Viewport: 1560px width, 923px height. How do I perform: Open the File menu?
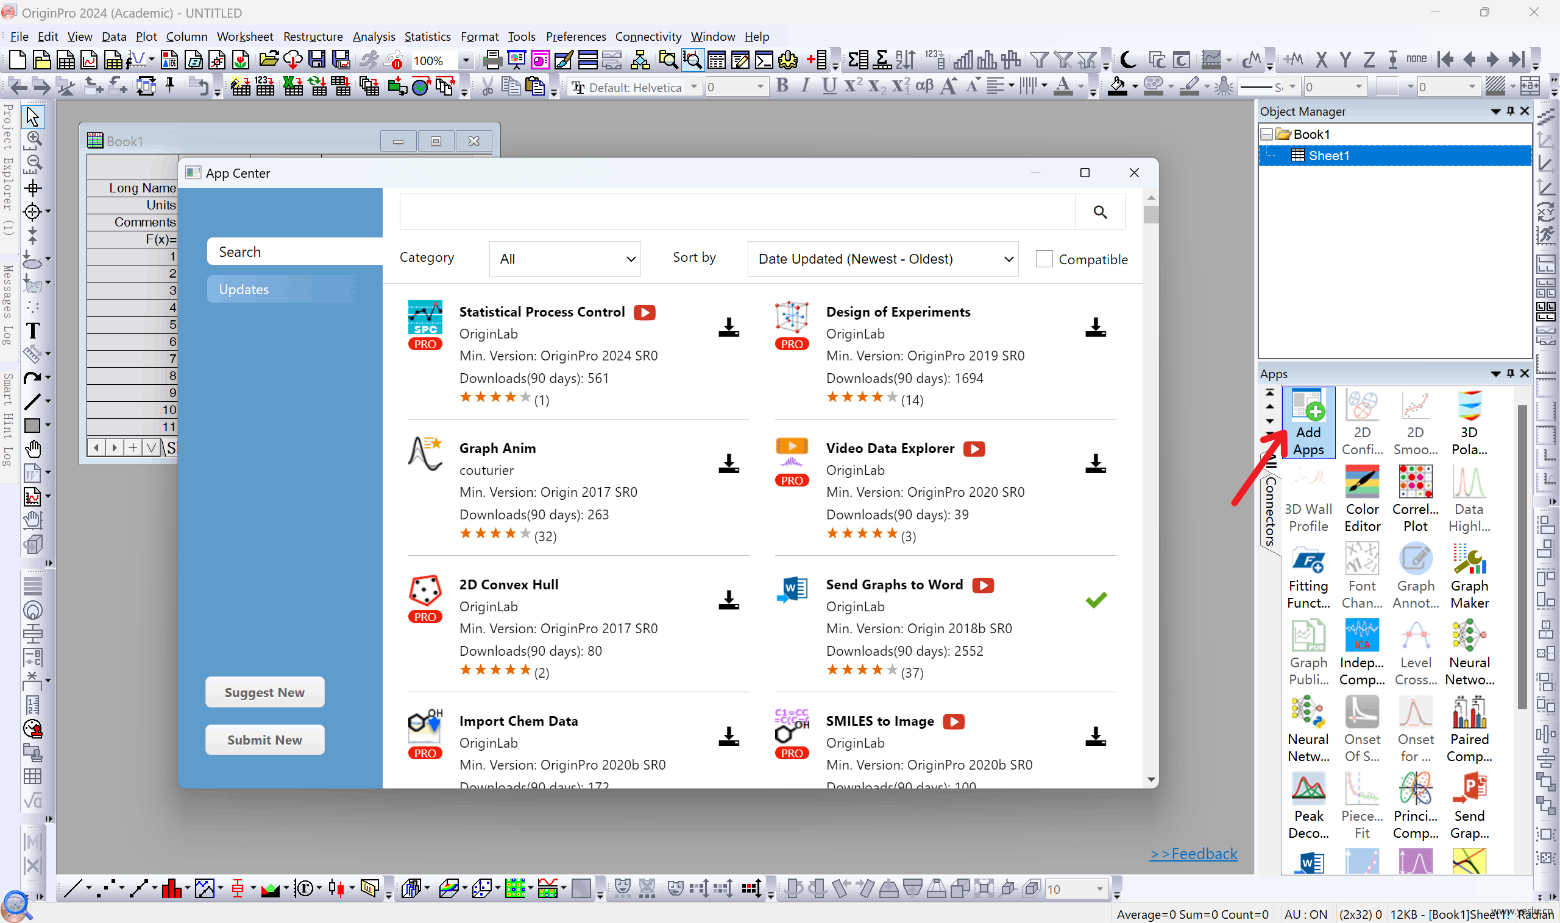[19, 36]
